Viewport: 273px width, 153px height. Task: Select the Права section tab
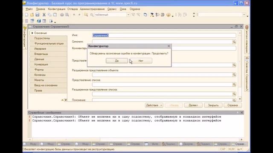tap(48, 91)
